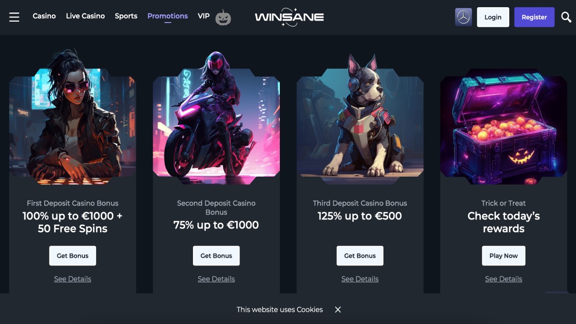Click the Login button
Screen dimensions: 576x324
pos(493,17)
